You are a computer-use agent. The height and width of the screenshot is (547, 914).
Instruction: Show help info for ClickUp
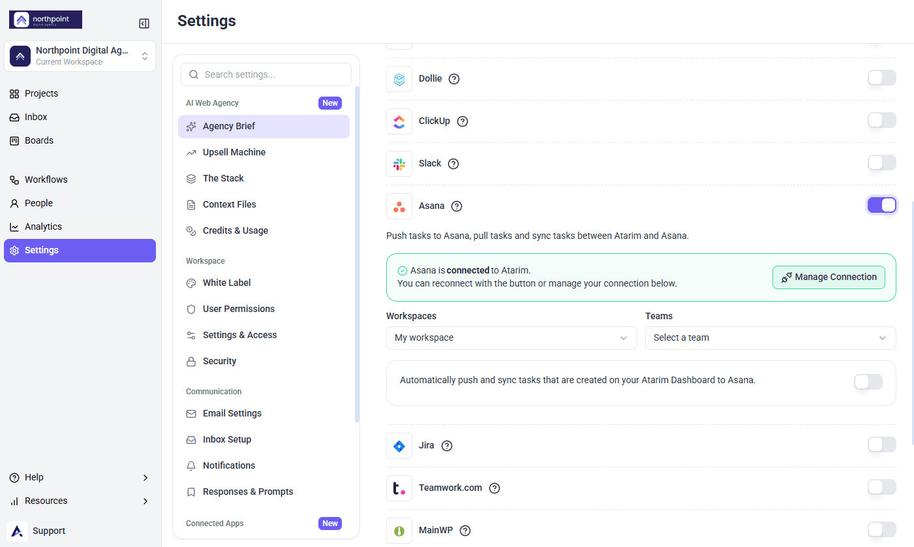click(463, 121)
